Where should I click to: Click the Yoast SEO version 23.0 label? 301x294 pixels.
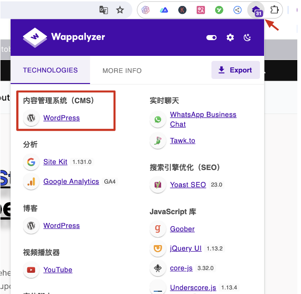pos(217,185)
